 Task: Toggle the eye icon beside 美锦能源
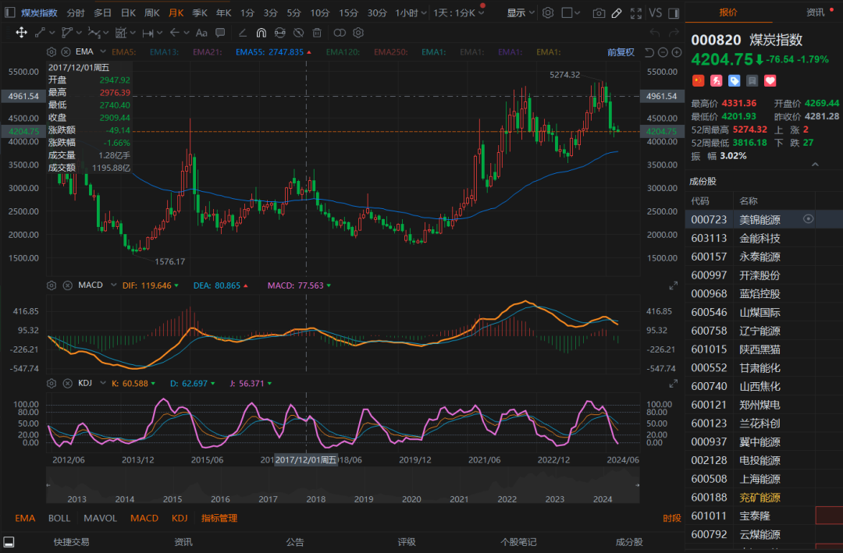point(809,219)
